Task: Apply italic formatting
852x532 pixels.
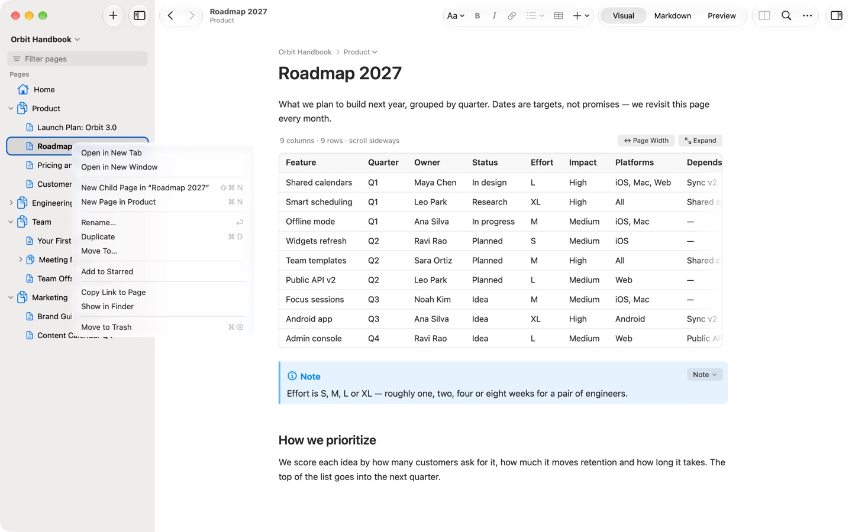Action: coord(494,16)
